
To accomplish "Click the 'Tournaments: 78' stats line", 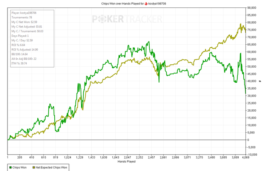I will tap(22, 17).
